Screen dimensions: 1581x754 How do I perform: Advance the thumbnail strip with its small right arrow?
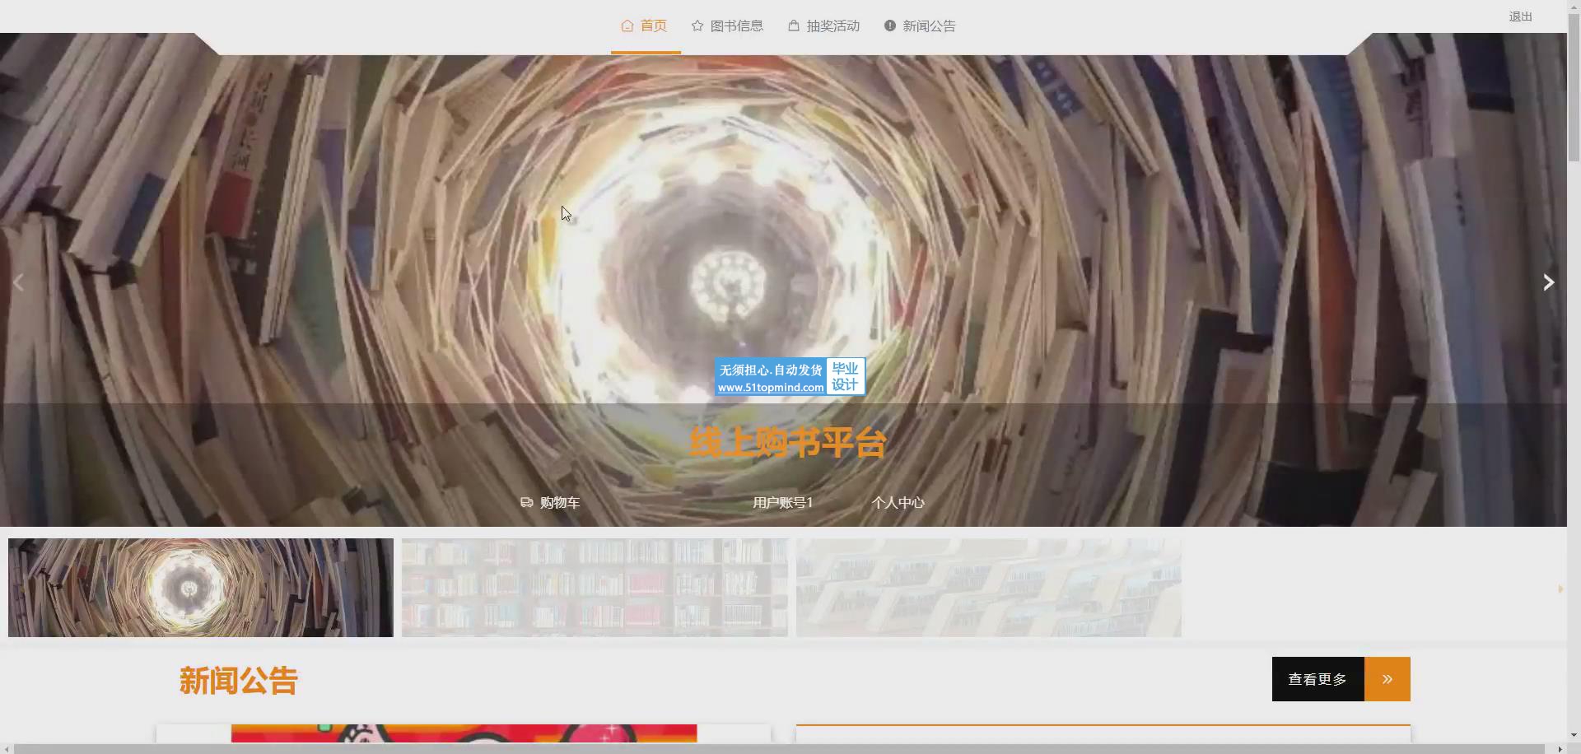tap(1560, 589)
